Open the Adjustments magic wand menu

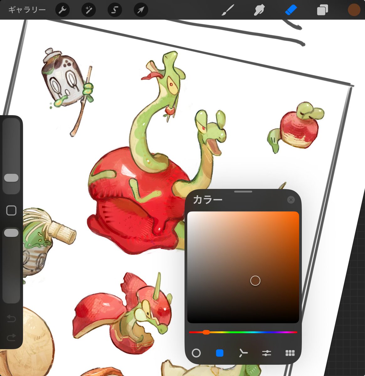click(x=88, y=10)
